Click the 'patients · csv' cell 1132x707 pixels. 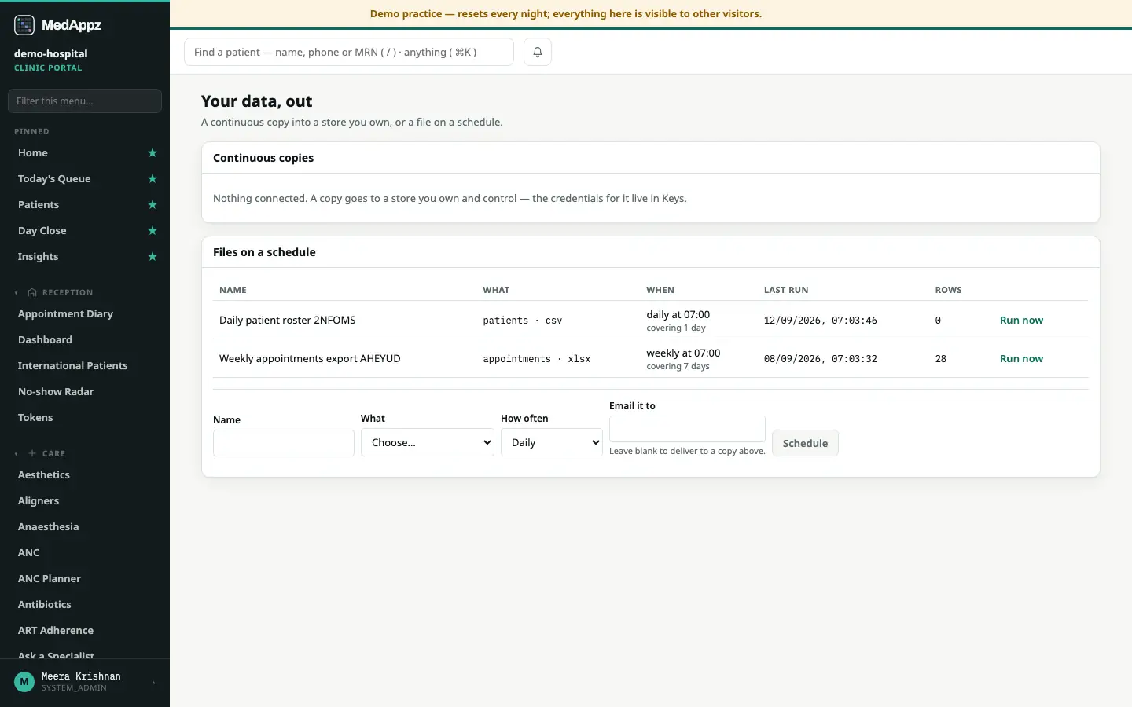click(523, 321)
